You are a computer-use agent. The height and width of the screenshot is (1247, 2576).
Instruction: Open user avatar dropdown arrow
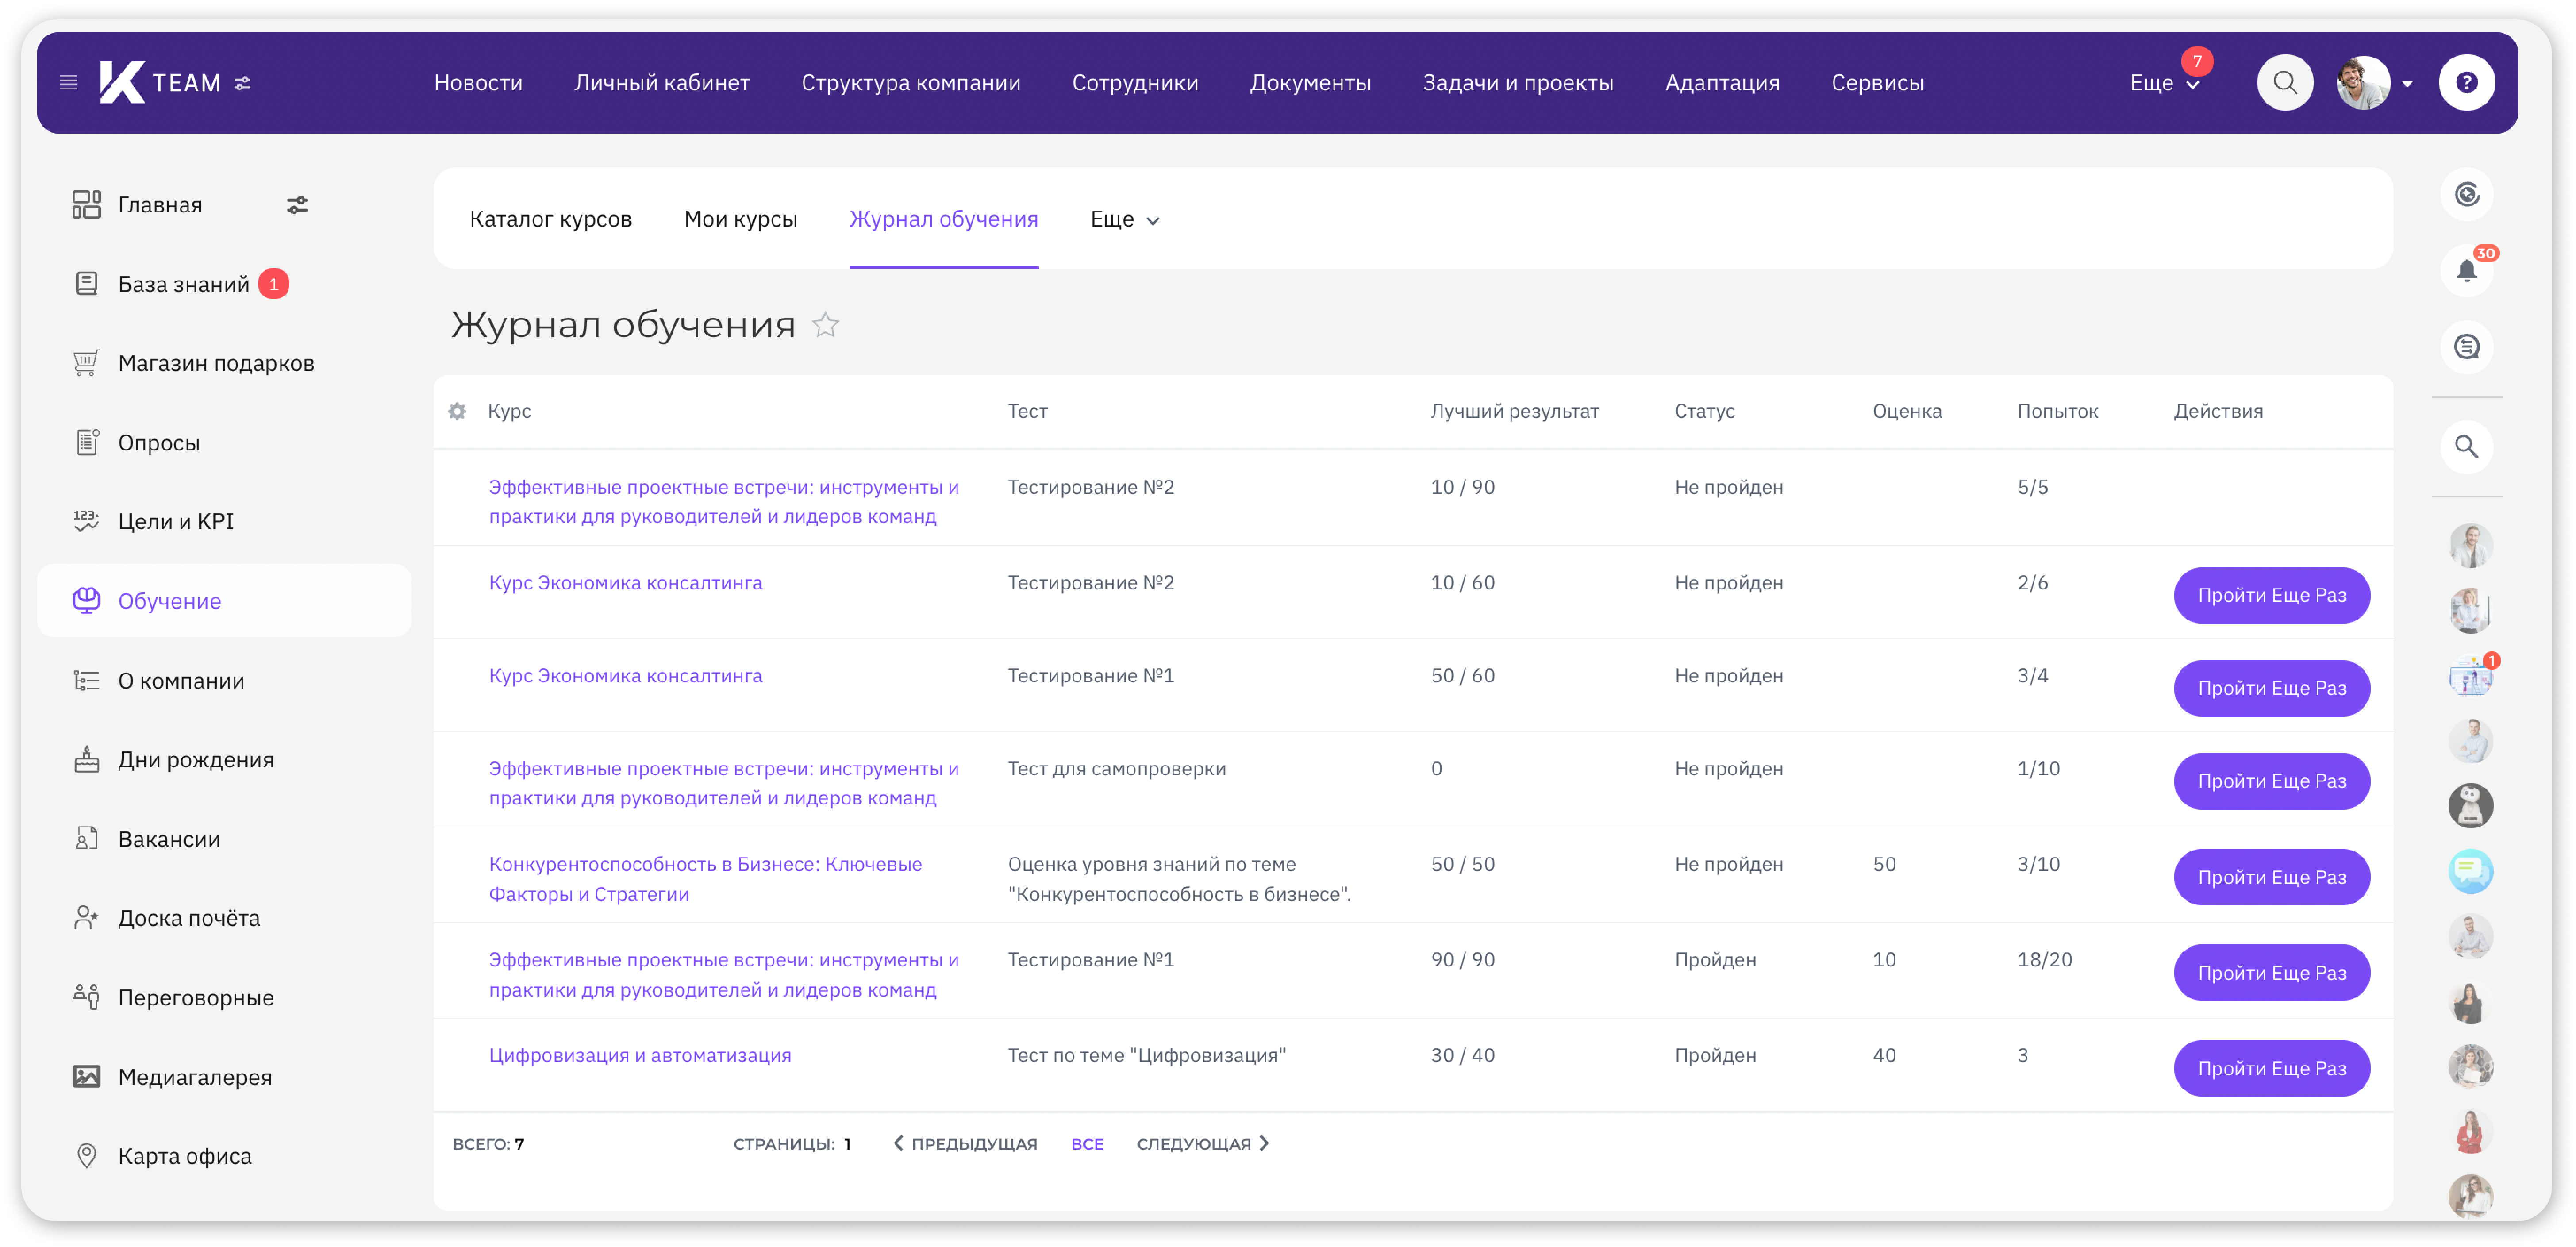coord(2407,84)
